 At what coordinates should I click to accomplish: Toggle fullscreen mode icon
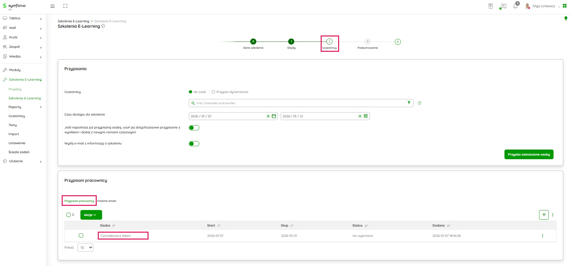65,6
